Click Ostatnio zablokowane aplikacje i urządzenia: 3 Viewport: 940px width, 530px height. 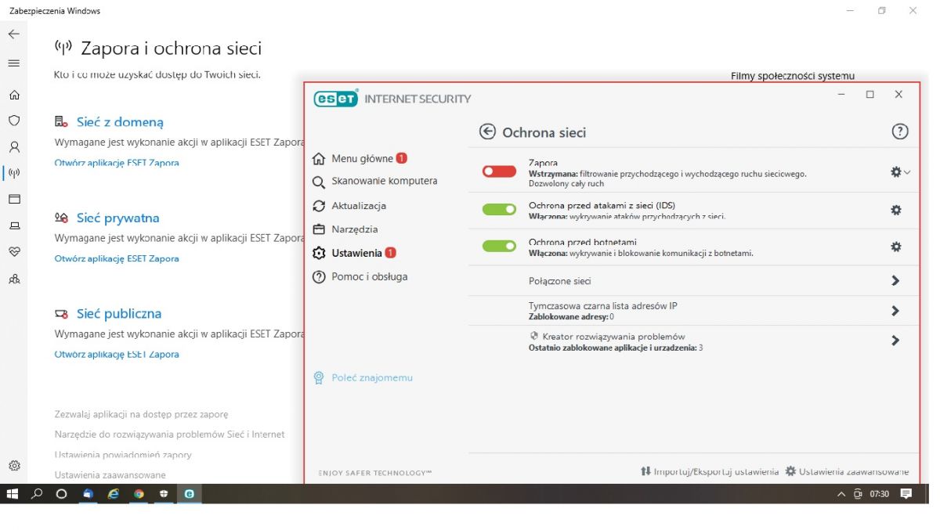tap(616, 347)
